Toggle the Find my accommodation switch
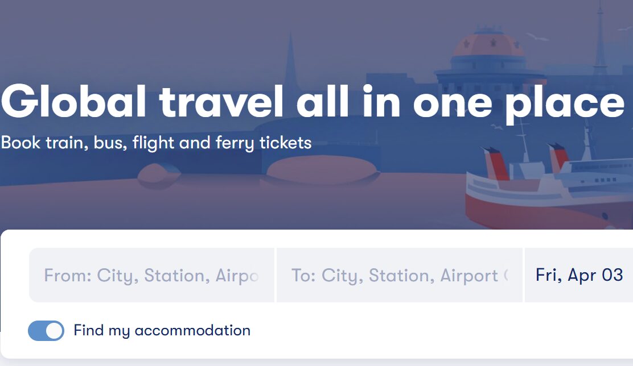The image size is (633, 366). pos(46,331)
